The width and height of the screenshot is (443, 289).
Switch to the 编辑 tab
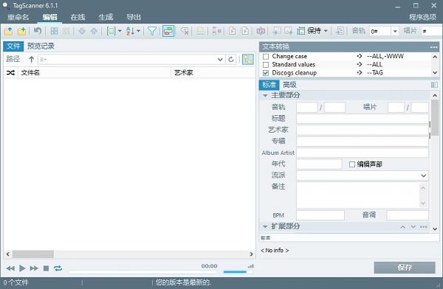click(x=49, y=17)
